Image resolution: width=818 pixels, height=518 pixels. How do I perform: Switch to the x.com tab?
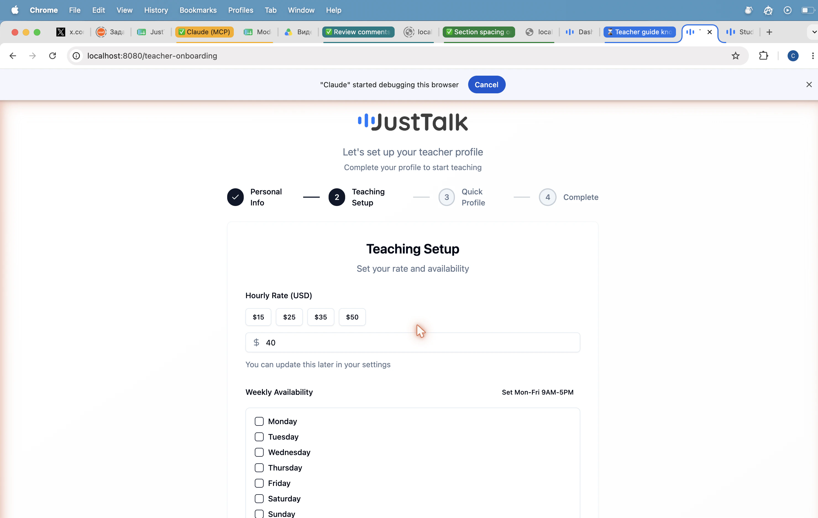tap(70, 32)
